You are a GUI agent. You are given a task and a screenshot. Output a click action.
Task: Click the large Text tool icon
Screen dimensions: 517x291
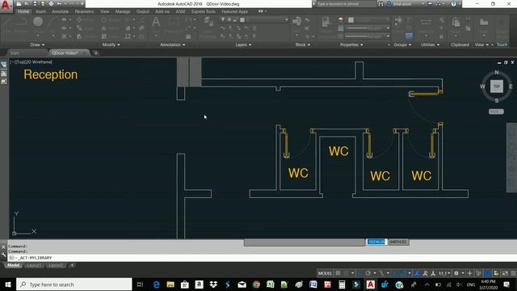click(156, 22)
